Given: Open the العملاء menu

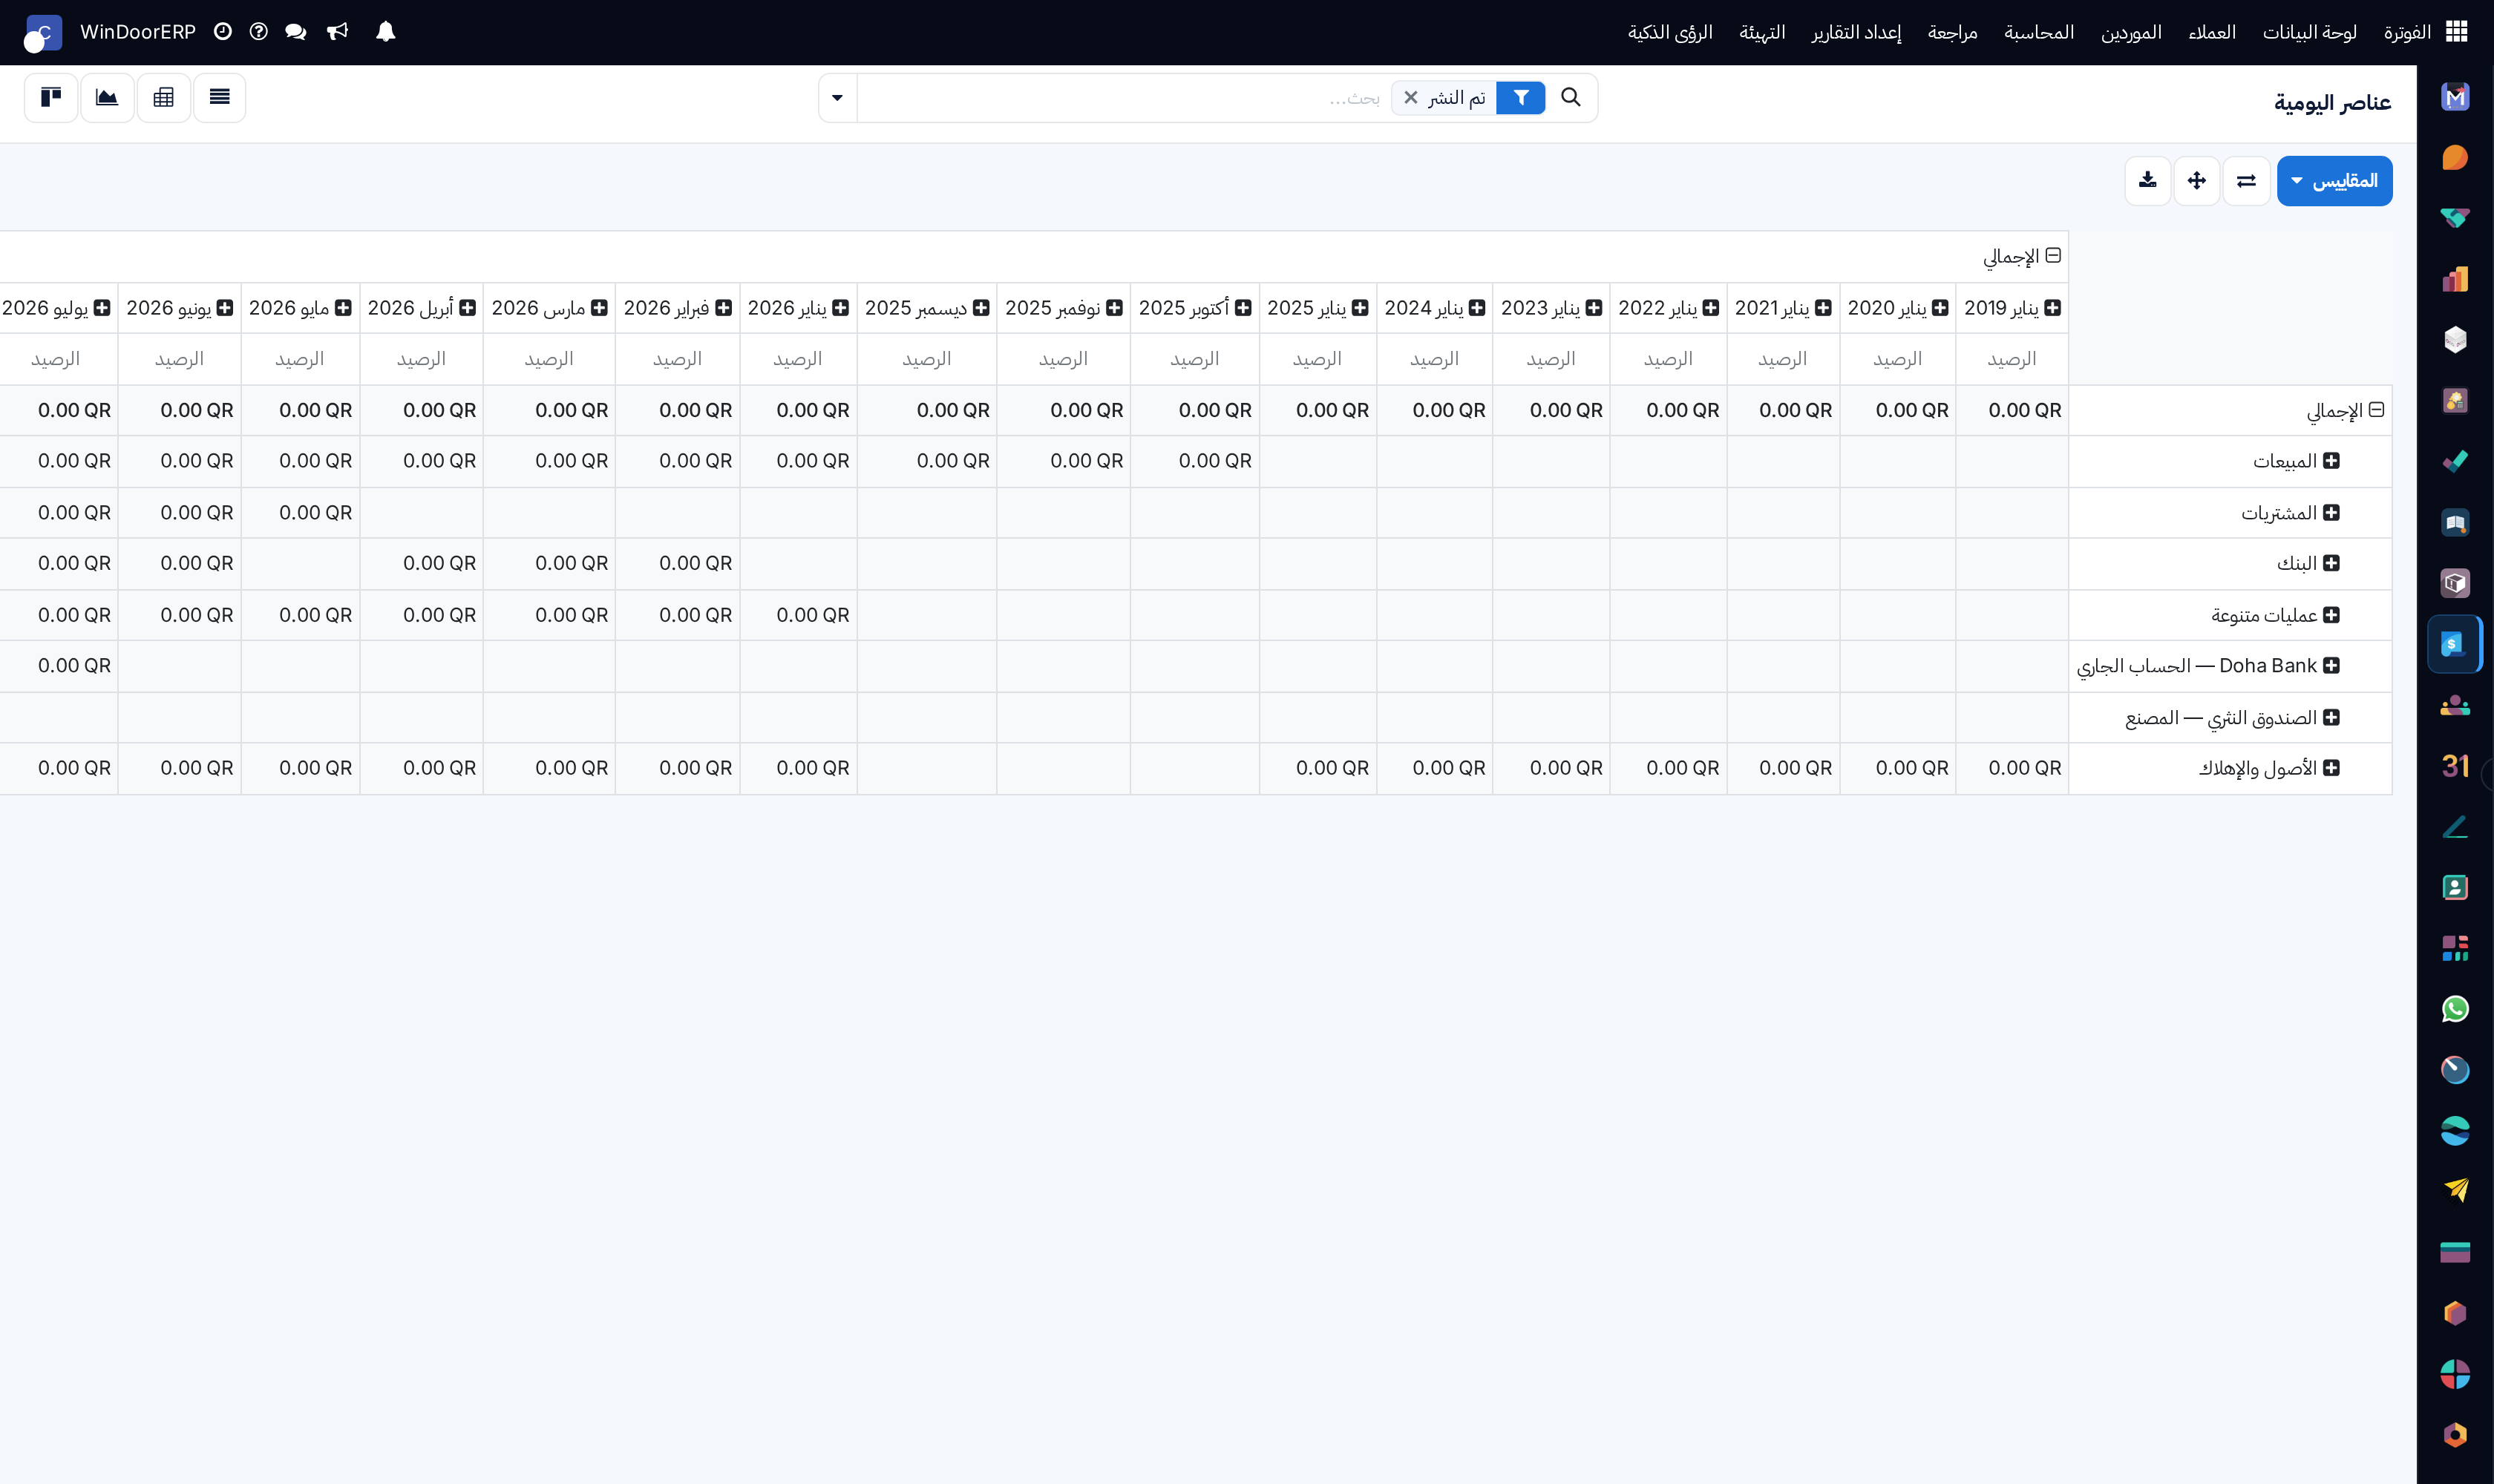Looking at the screenshot, I should (2211, 32).
